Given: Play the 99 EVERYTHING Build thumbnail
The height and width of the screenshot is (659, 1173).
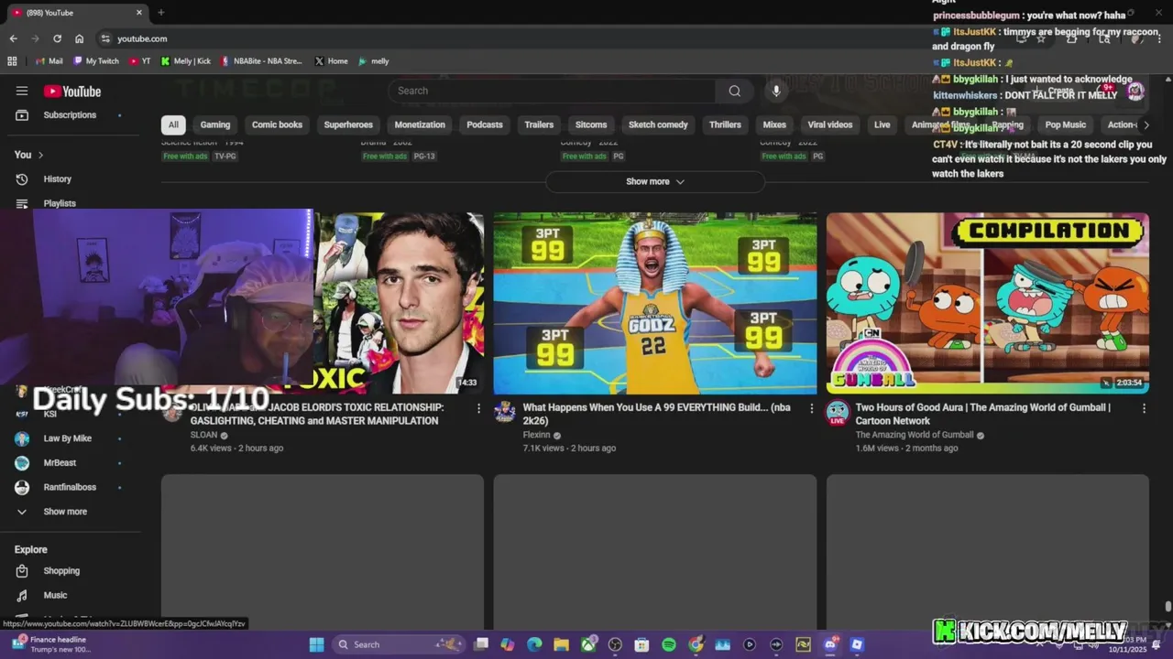Looking at the screenshot, I should coord(655,304).
